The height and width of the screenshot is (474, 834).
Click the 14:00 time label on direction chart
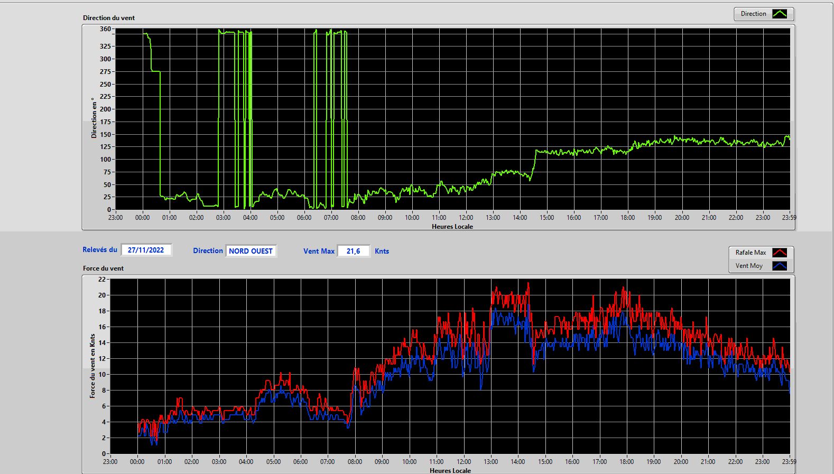click(520, 217)
